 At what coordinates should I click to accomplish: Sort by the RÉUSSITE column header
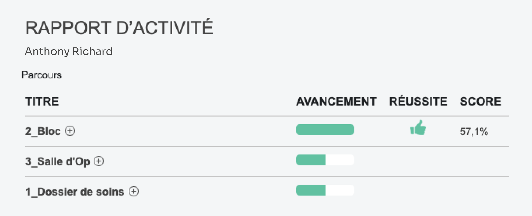pyautogui.click(x=418, y=101)
